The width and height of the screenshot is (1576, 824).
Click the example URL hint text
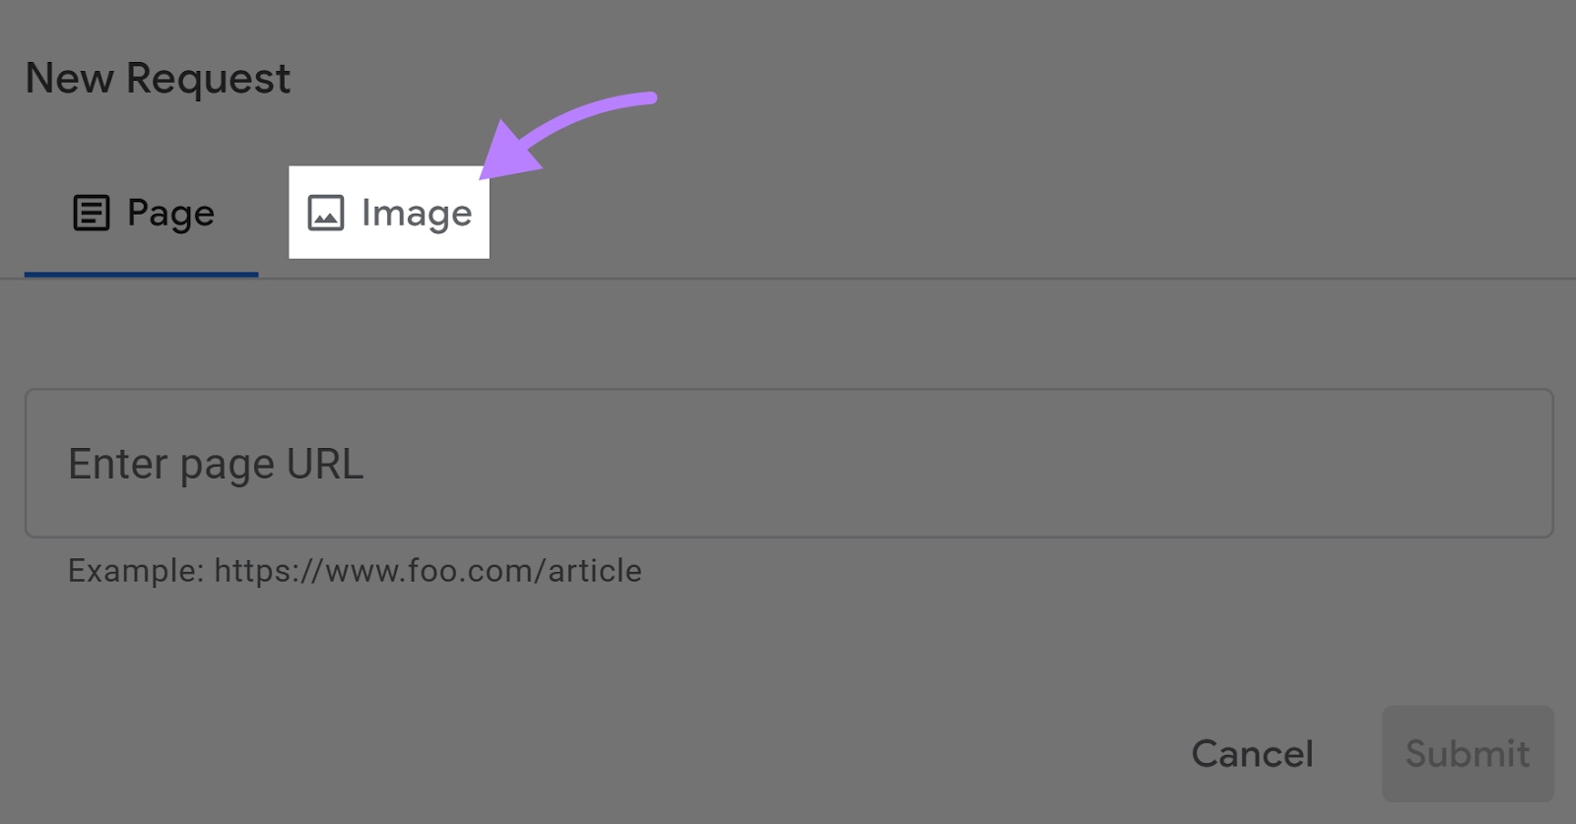353,570
